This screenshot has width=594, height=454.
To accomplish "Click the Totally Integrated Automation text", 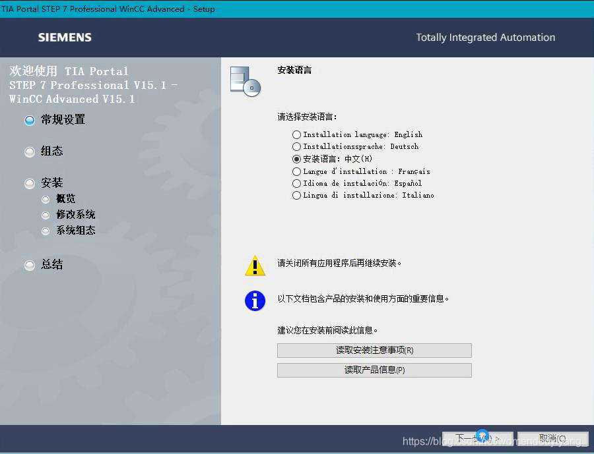I will tap(486, 38).
